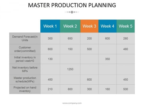The height and width of the screenshot is (108, 144).
Task: Click the Net inventory before MPs label
Action: 25,69
